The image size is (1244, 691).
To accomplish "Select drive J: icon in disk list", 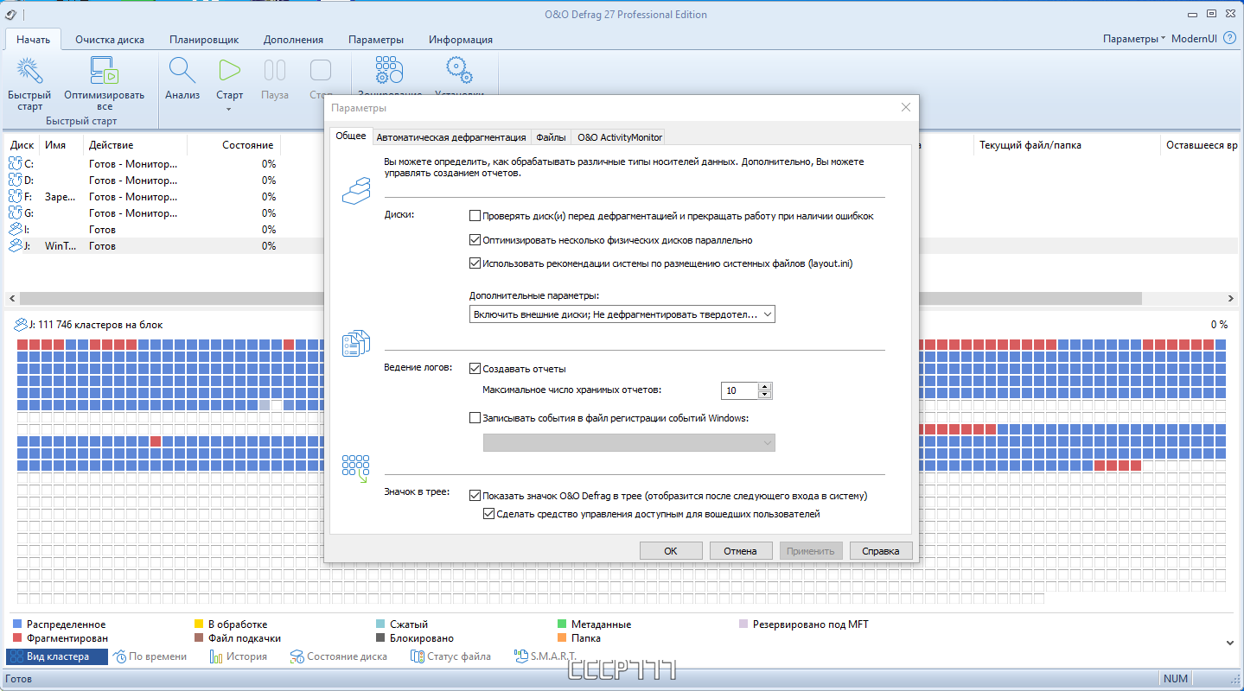I will [15, 245].
